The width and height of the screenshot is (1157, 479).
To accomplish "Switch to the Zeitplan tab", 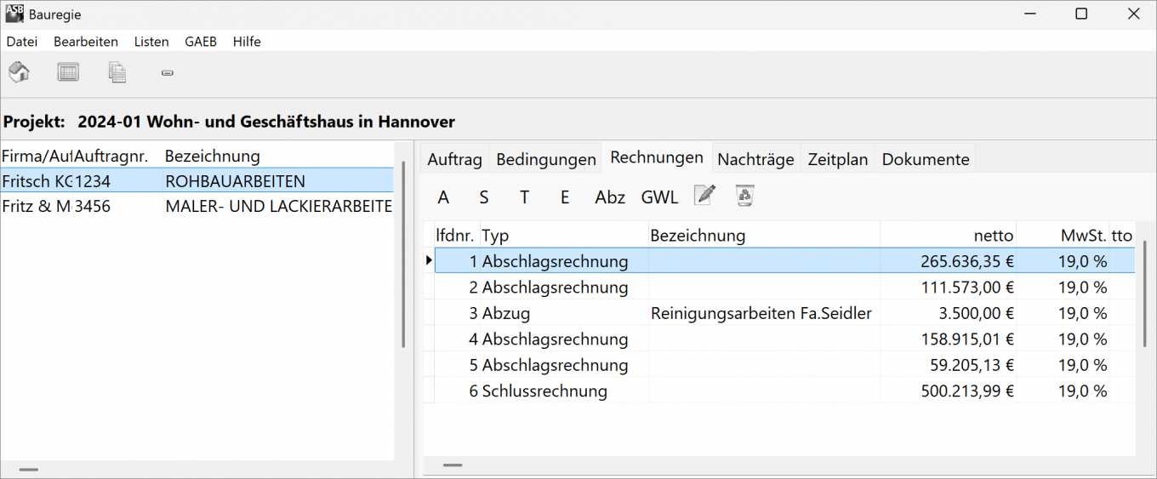I will pos(837,159).
